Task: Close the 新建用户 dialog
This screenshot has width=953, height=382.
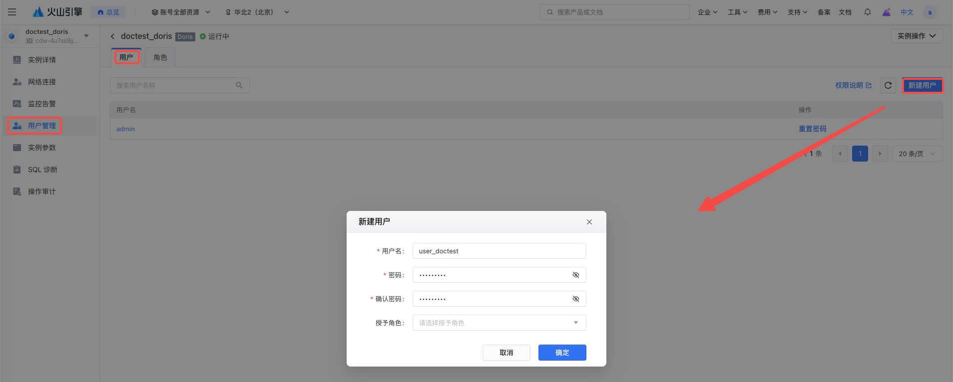Action: coord(589,222)
